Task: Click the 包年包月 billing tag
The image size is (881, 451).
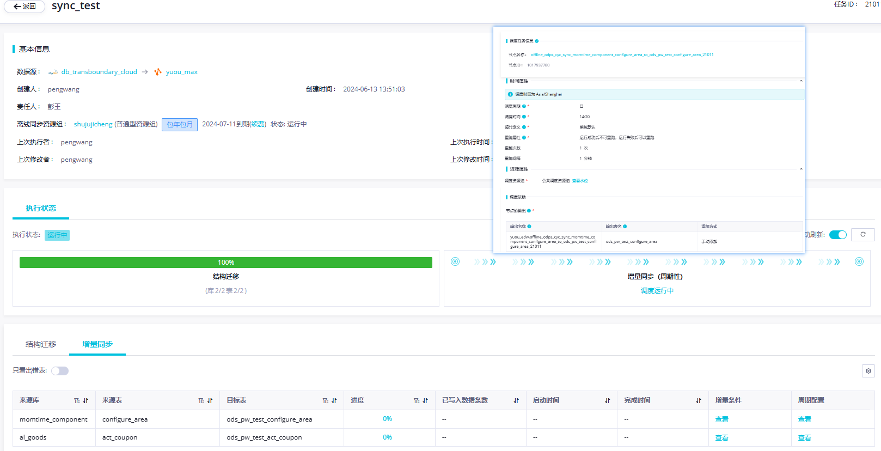Action: (x=180, y=125)
